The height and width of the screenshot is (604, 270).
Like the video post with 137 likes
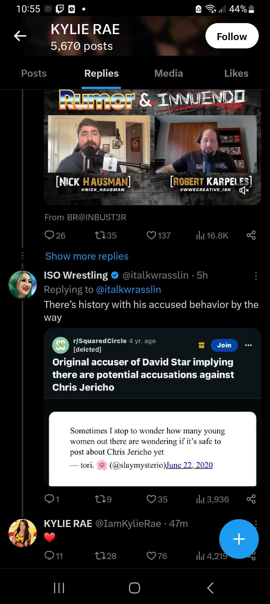coord(151,235)
